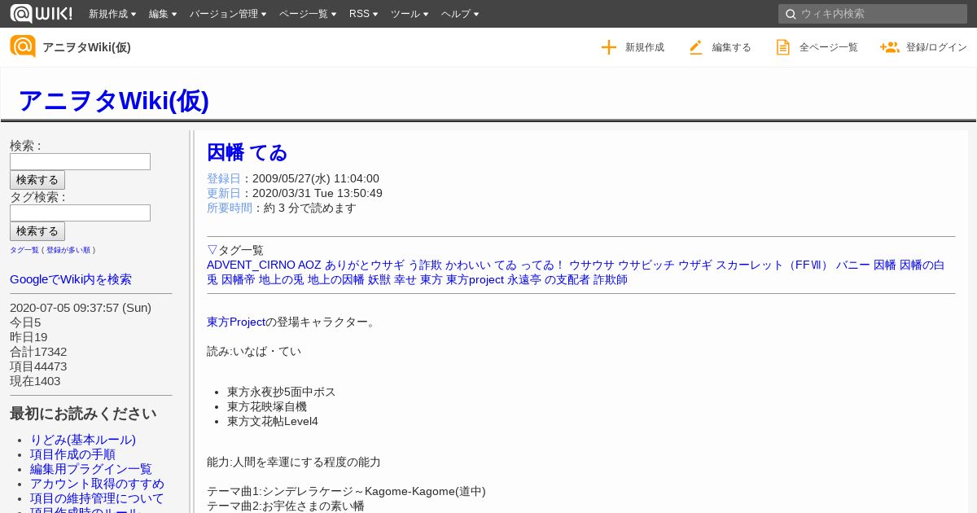Select the バニー tag
977x513 pixels.
(852, 265)
